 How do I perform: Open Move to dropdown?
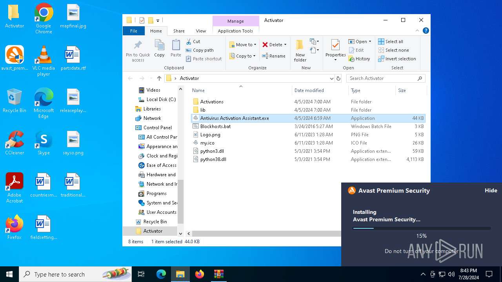tap(243, 45)
